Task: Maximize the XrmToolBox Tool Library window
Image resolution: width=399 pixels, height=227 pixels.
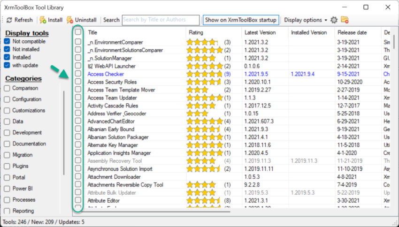Action: tap(366, 7)
